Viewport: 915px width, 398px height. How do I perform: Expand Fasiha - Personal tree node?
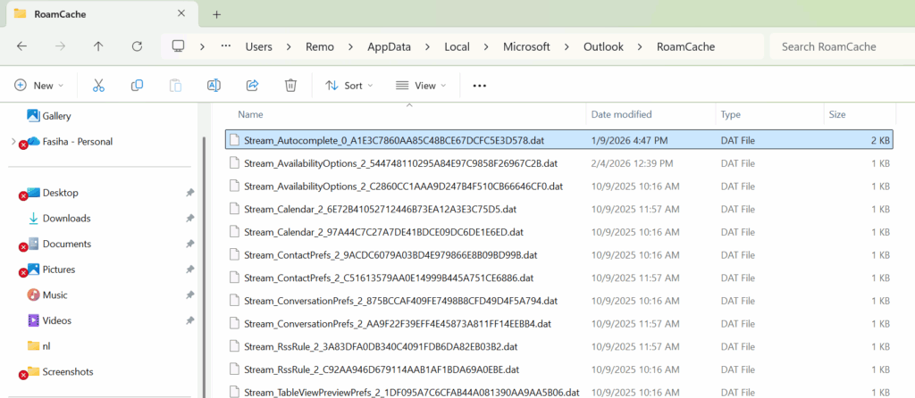(14, 142)
